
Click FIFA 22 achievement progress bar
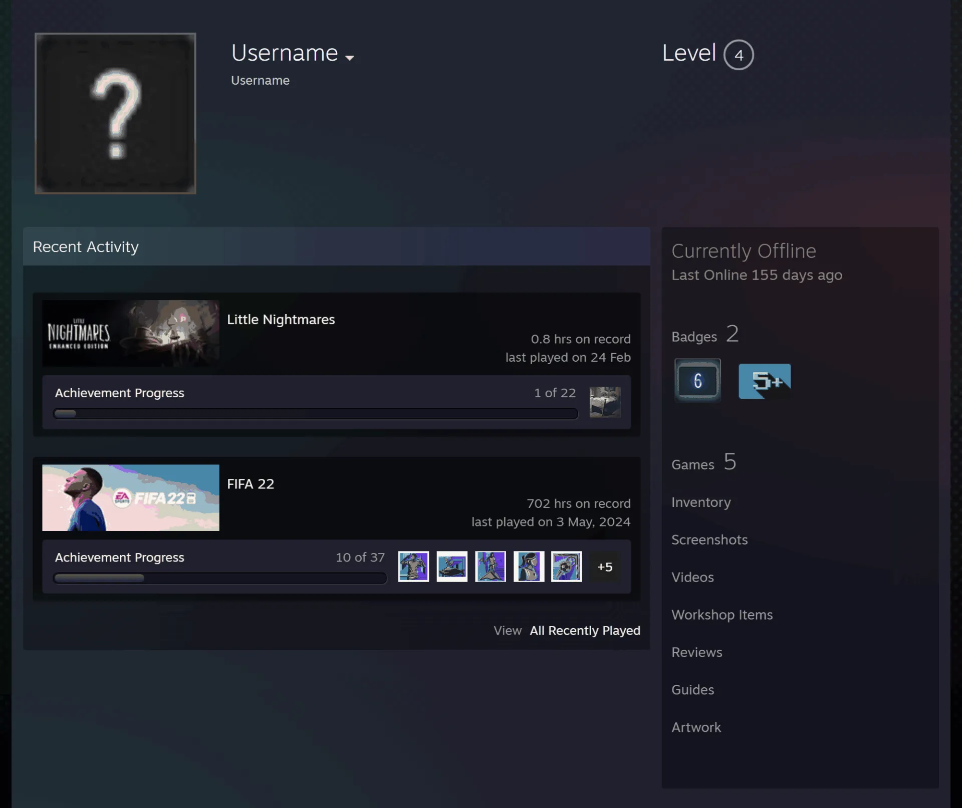[x=220, y=578]
